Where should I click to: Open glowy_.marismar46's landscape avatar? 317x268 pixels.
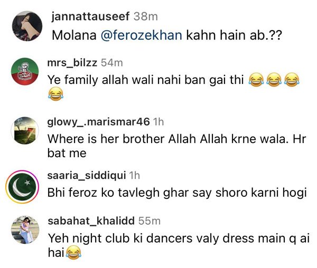(x=25, y=130)
